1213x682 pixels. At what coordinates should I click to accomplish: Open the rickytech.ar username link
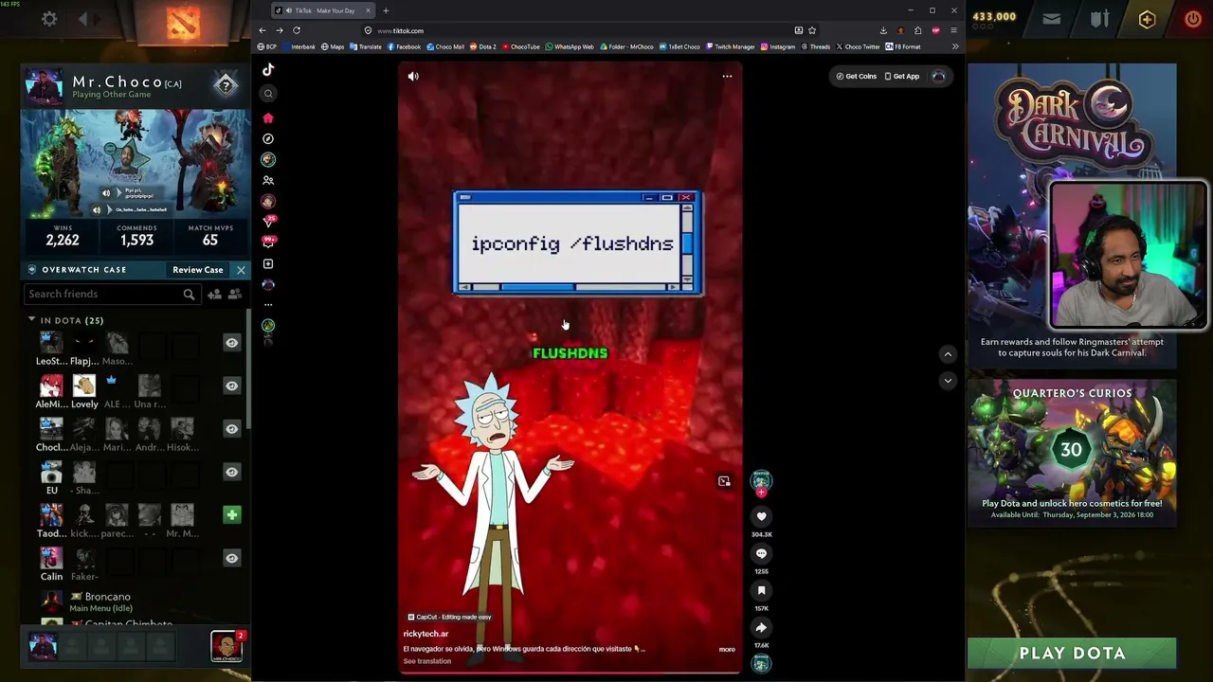coord(425,634)
